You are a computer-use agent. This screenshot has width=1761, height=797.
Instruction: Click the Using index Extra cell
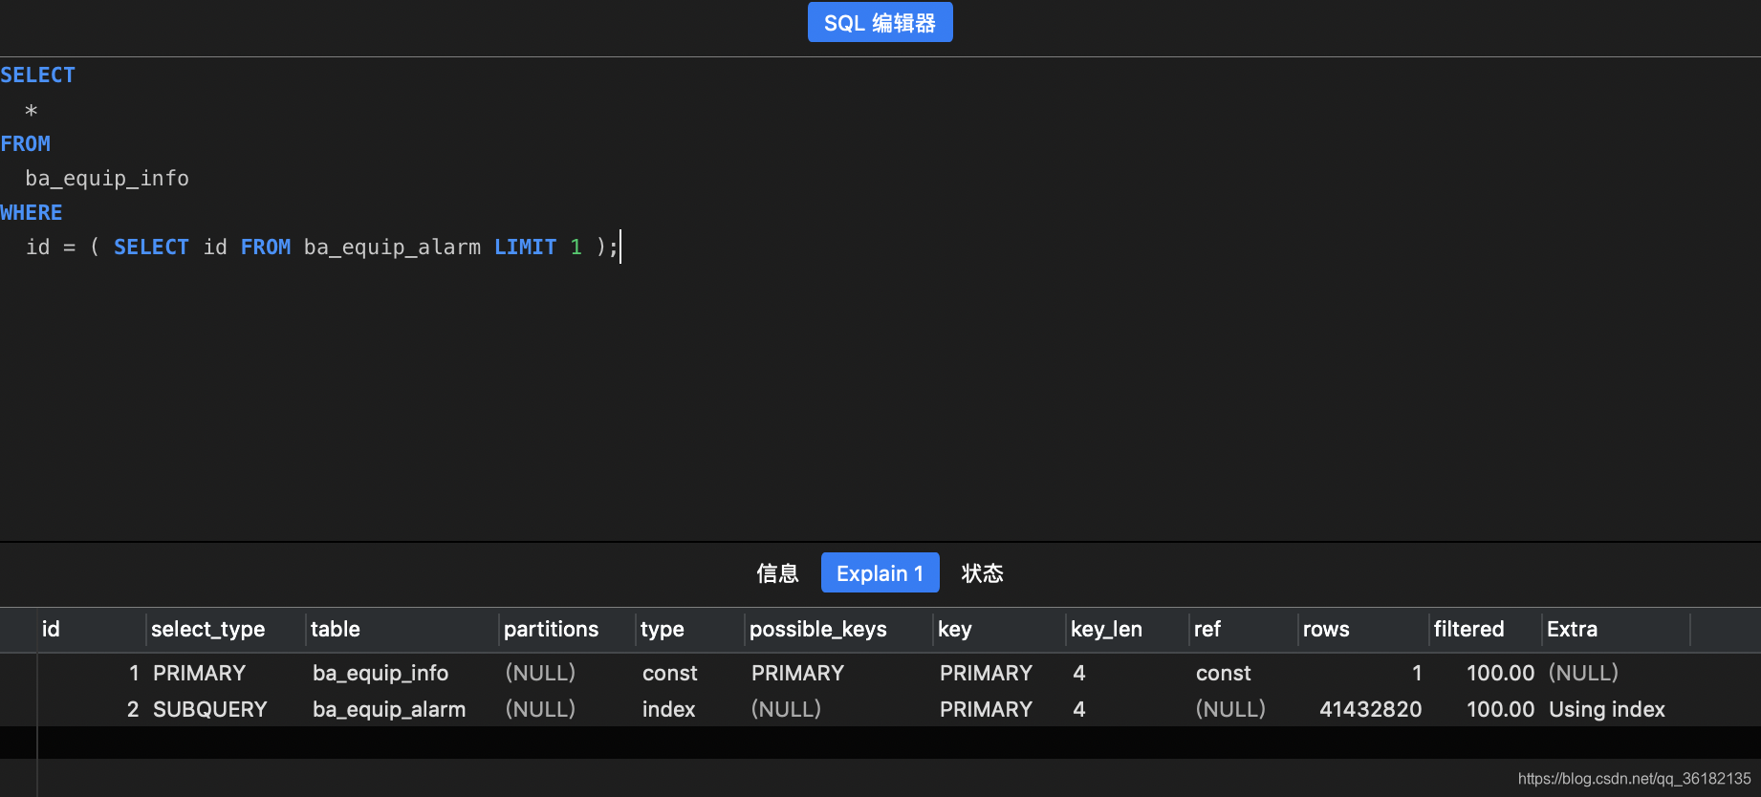(1606, 709)
